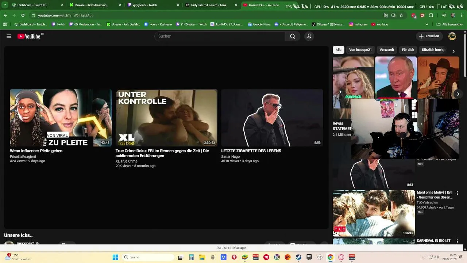Open Wenn Influencer Pleite gehen video title

point(36,151)
